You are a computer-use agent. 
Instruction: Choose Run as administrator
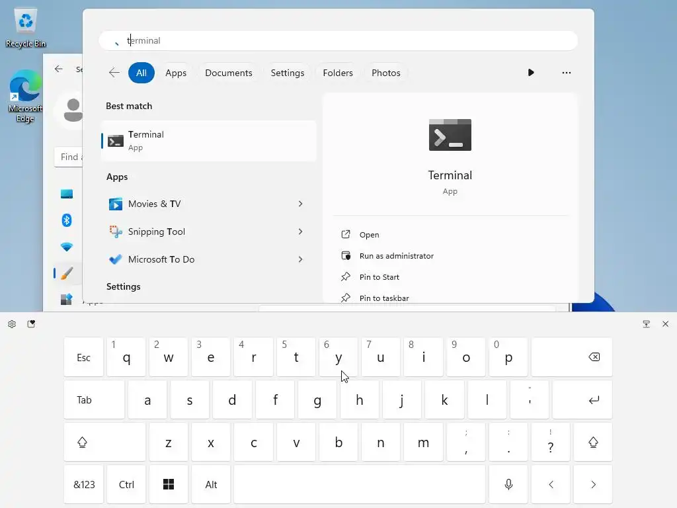[x=397, y=256]
